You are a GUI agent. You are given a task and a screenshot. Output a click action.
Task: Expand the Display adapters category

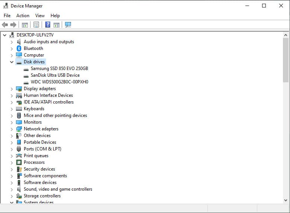pyautogui.click(x=12, y=89)
